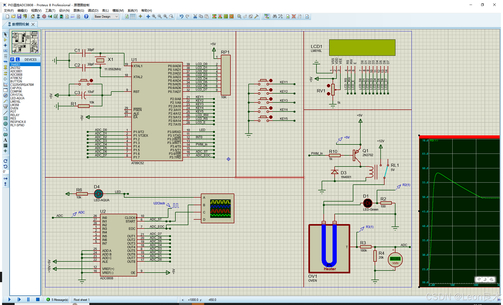
Task: Open the 调试(D) debug menu
Action: coord(93,10)
